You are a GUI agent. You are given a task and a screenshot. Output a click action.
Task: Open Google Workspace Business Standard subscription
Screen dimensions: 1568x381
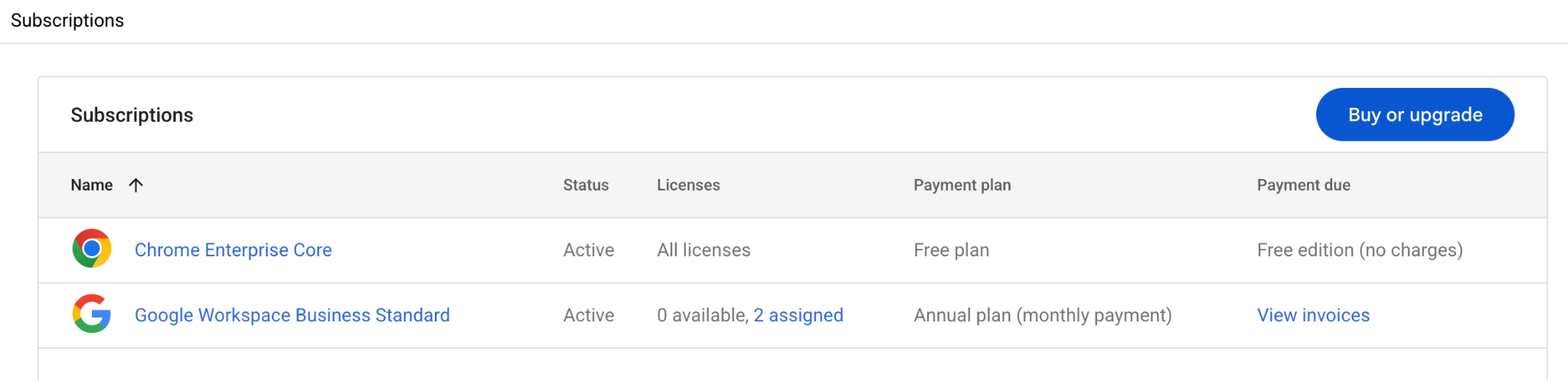click(292, 315)
